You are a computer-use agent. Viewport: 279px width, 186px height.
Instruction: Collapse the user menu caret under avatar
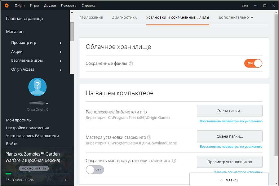click(47, 103)
